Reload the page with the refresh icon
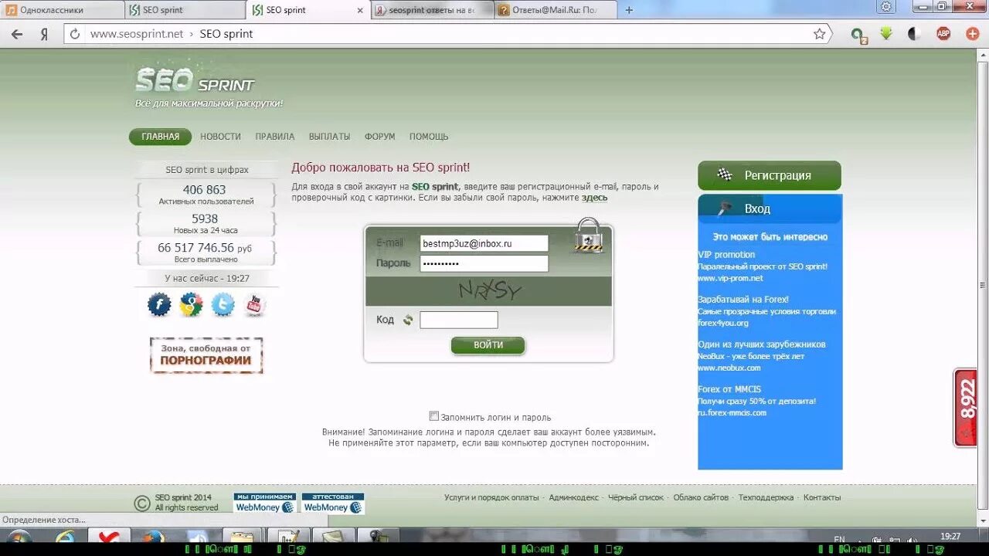Viewport: 989px width, 556px height. pyautogui.click(x=75, y=34)
